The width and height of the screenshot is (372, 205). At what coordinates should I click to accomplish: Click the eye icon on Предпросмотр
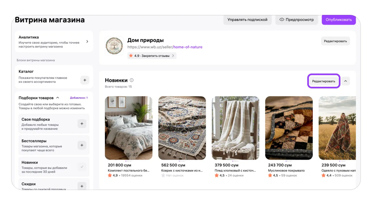(282, 20)
